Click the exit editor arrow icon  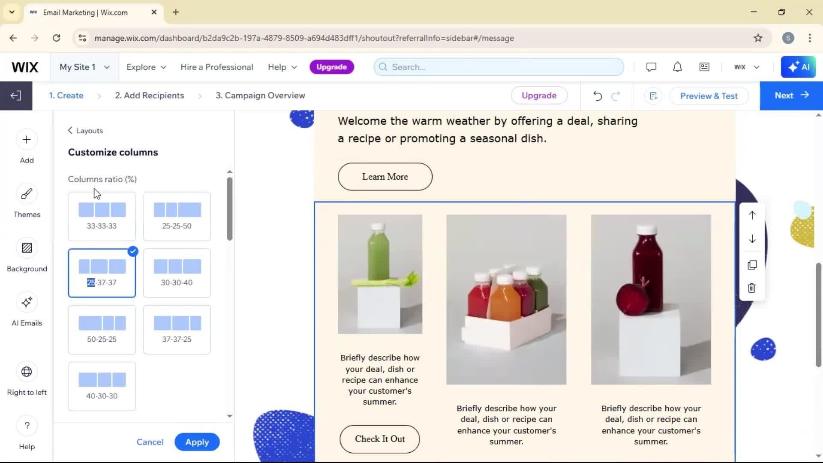tap(16, 96)
